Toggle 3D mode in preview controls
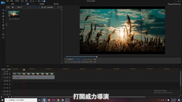The width and height of the screenshot is (182, 102). 90,62
